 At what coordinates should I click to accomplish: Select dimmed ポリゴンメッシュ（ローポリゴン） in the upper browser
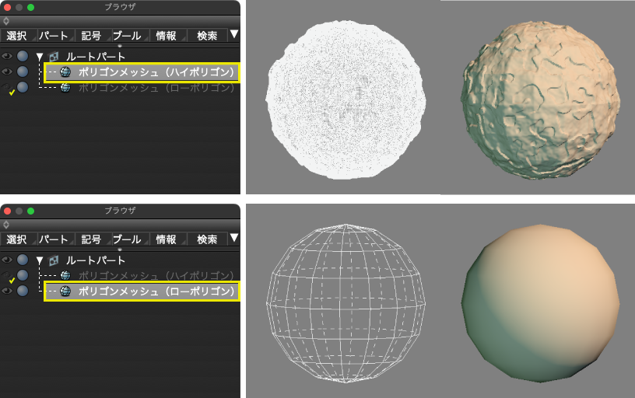click(156, 87)
